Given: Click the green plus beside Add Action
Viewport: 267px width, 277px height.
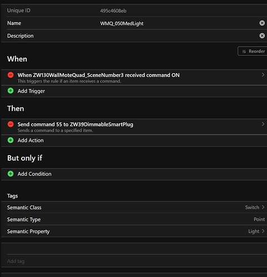Looking at the screenshot, I should tap(11, 140).
